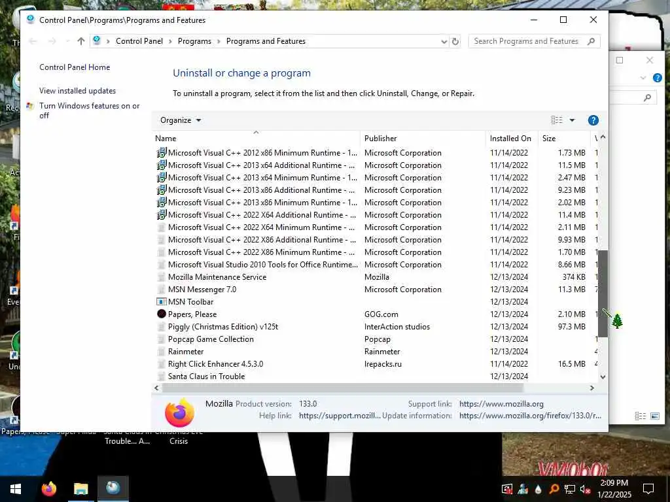Click the vertical scrollbar thumb in program list
Image resolution: width=670 pixels, height=502 pixels.
coord(603,293)
